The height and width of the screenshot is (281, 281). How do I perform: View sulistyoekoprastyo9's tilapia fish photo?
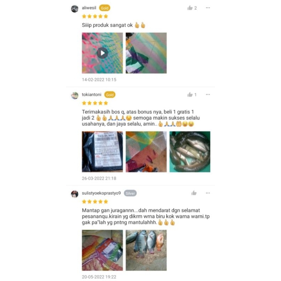(x=146, y=250)
